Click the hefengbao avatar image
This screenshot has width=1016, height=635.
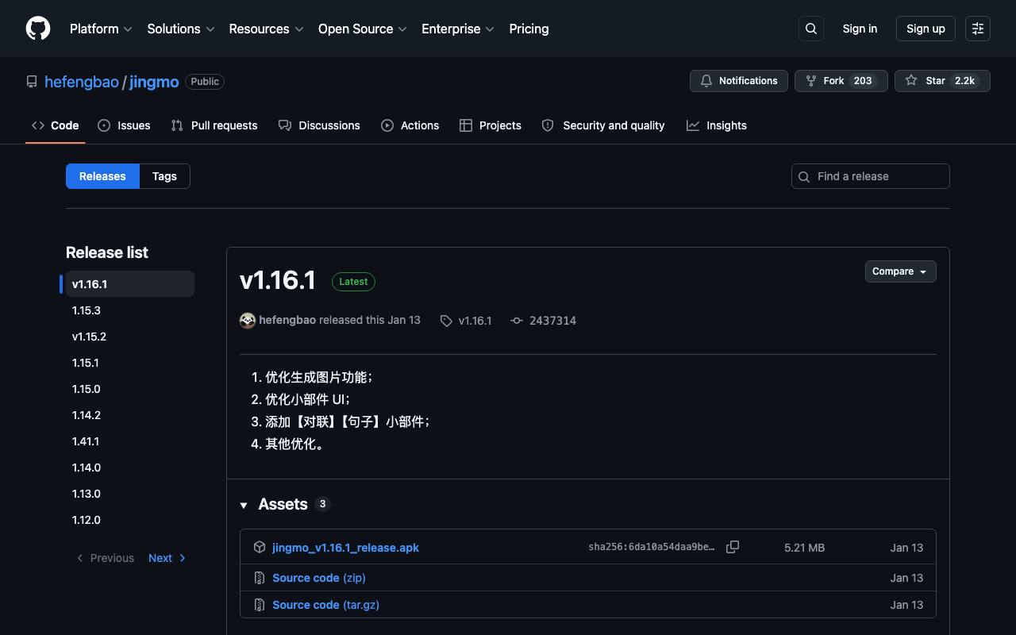248,320
